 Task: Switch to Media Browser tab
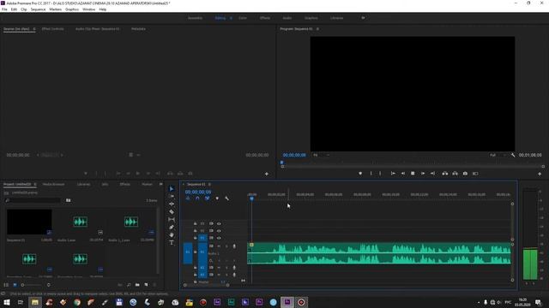tap(53, 184)
